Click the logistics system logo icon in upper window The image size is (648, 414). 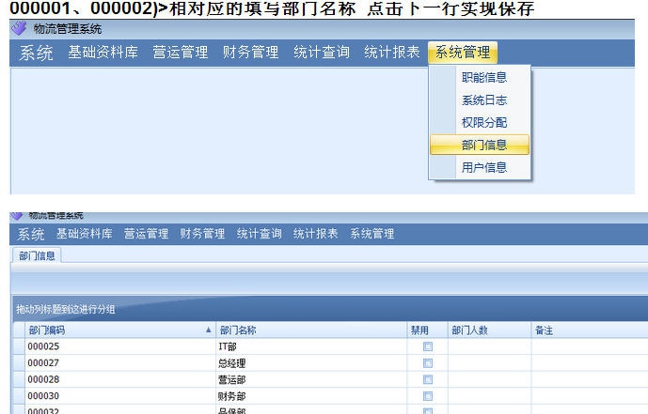point(19,28)
